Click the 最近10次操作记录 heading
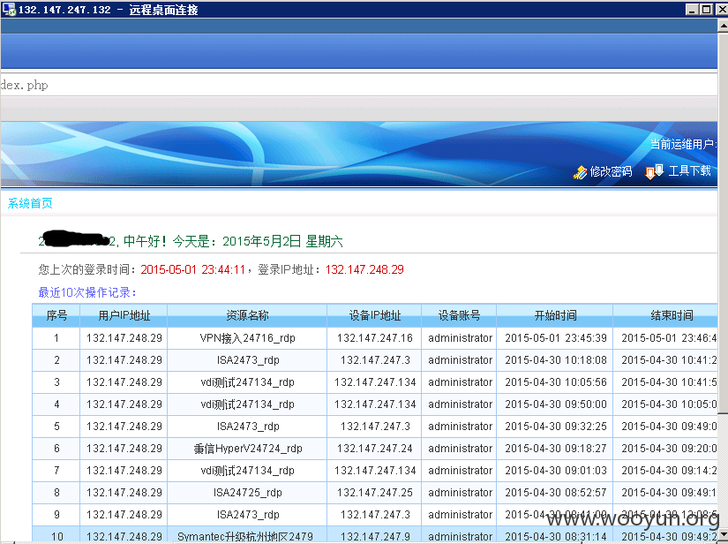Image resolution: width=728 pixels, height=544 pixels. 87,292
